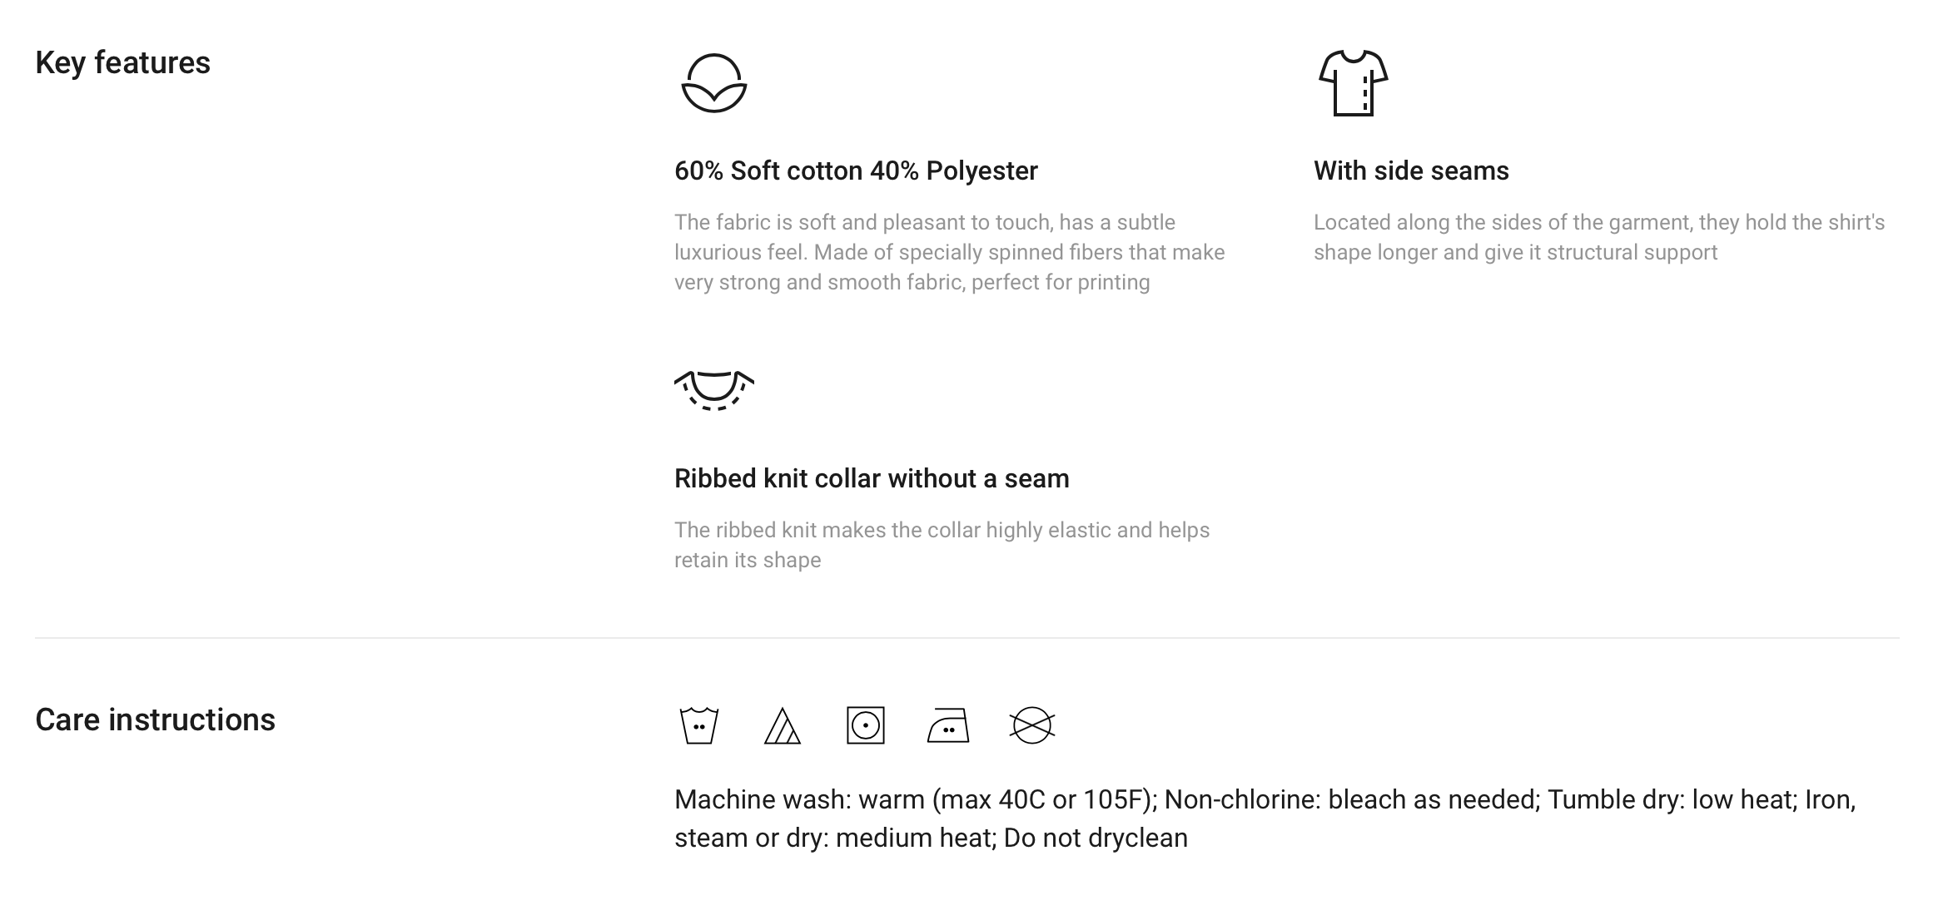1948x900 pixels.
Task: Click the fabric softness description paragraph
Action: 950,252
